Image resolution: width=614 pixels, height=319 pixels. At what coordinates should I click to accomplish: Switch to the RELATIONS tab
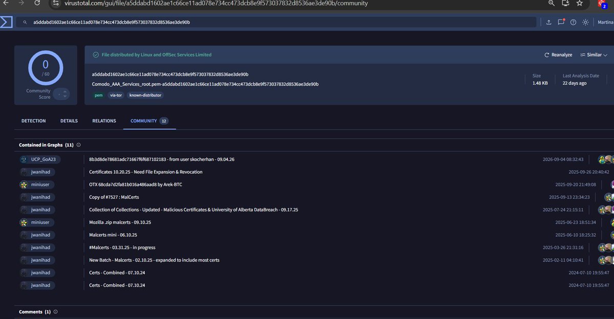click(x=104, y=121)
